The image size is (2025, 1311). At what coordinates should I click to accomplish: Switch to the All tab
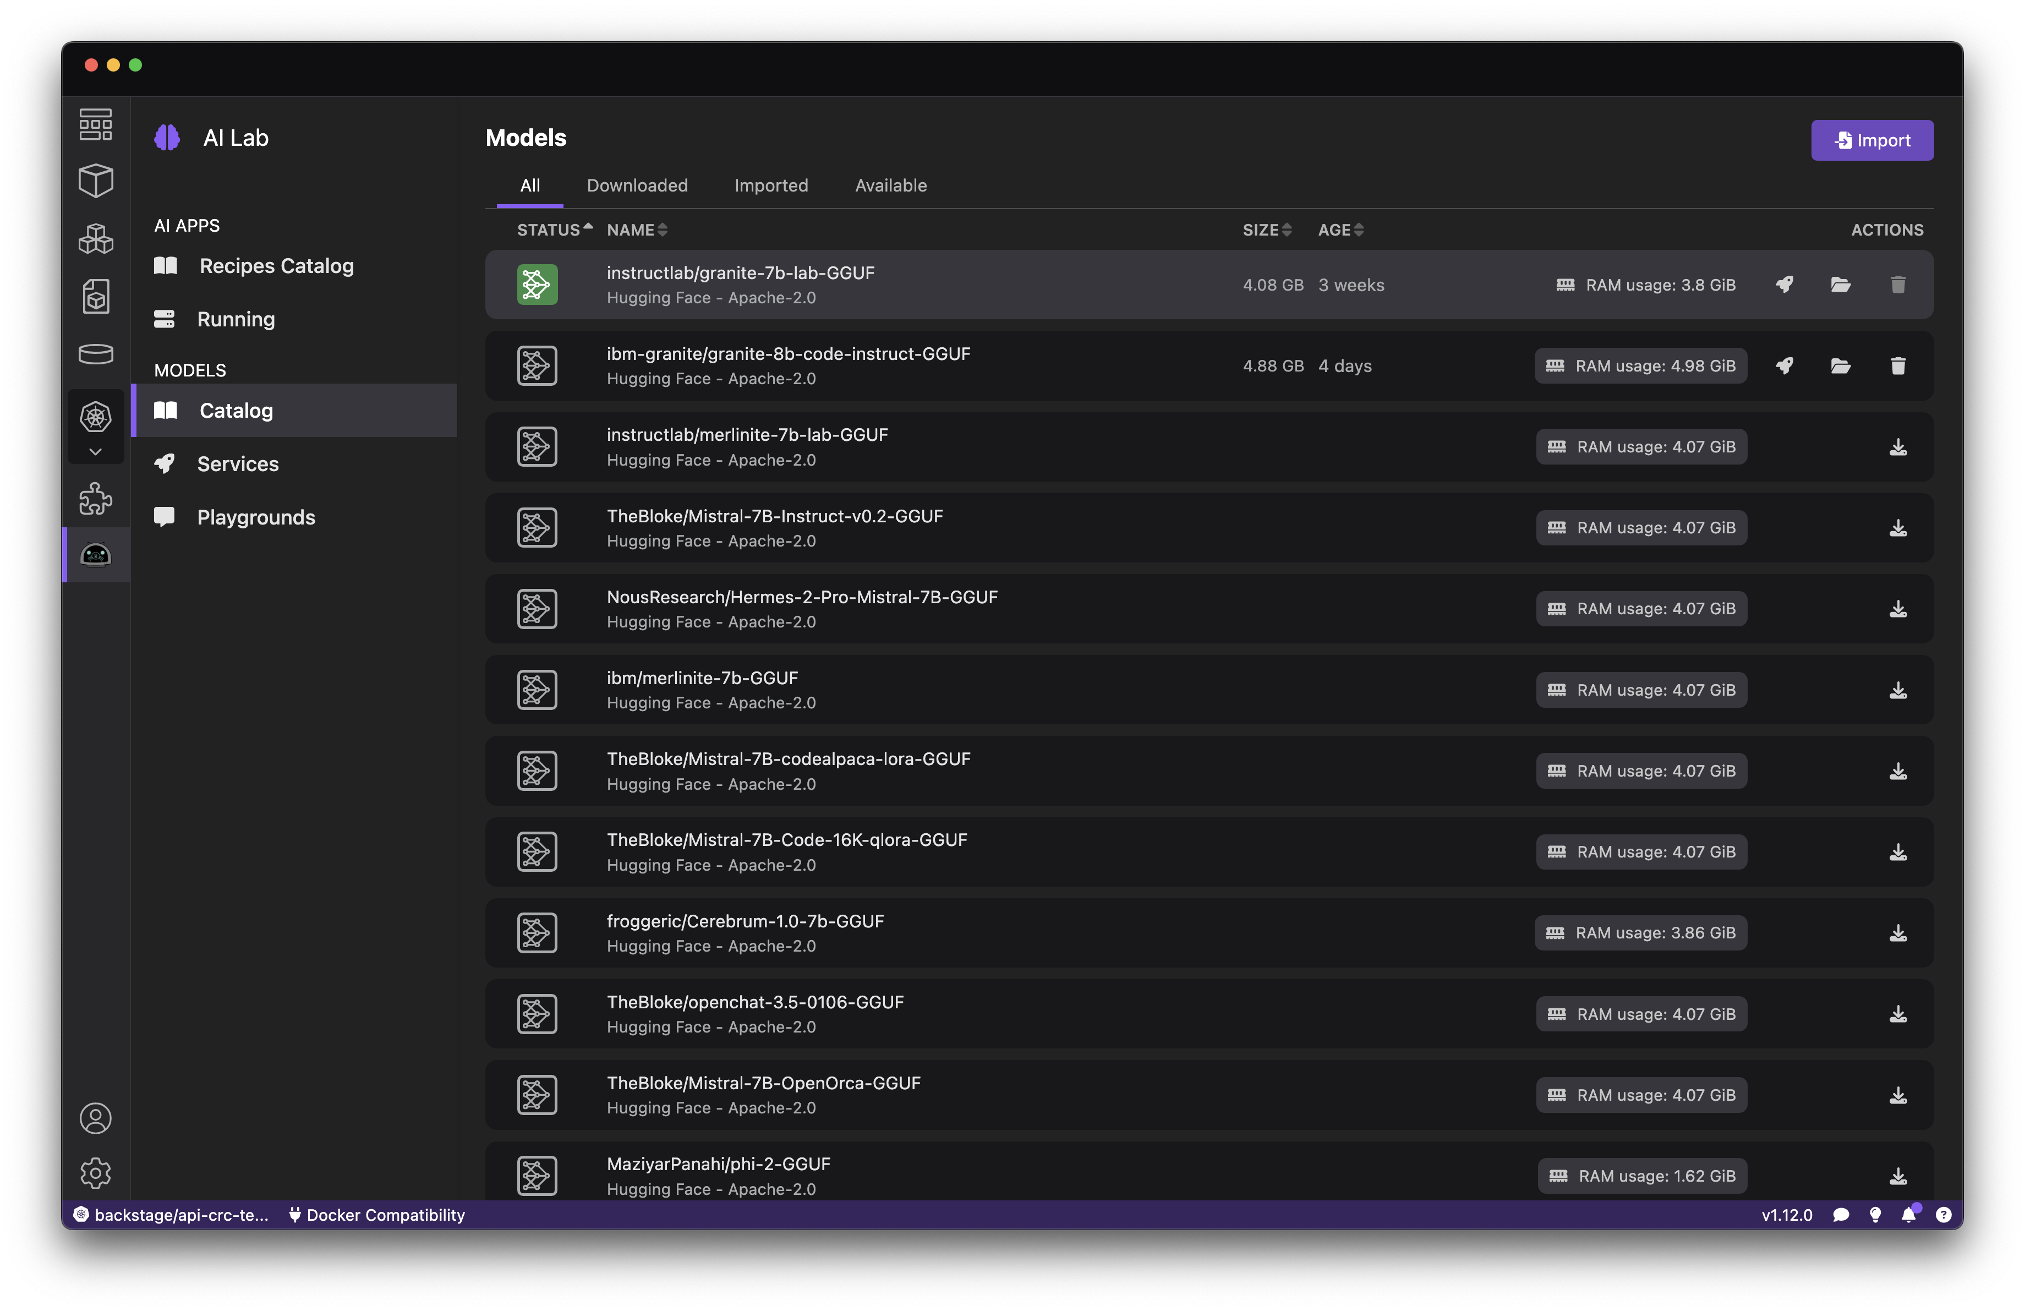click(529, 185)
